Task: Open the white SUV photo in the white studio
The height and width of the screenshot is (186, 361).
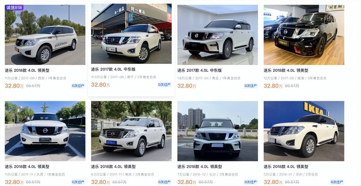Action: pyautogui.click(x=218, y=35)
